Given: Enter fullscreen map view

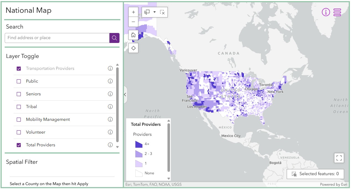Looking at the screenshot, I should coord(339,158).
